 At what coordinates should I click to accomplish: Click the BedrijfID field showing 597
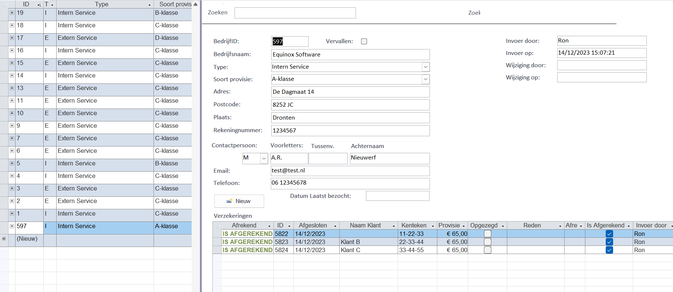[290, 41]
